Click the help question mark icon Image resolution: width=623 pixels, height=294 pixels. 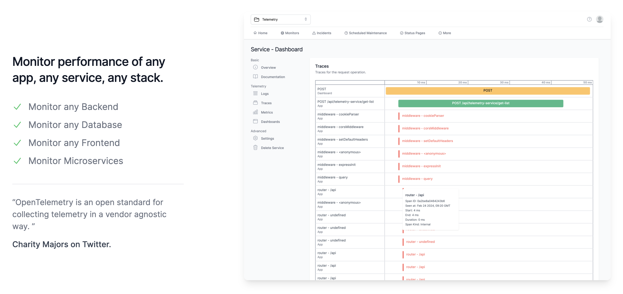589,19
